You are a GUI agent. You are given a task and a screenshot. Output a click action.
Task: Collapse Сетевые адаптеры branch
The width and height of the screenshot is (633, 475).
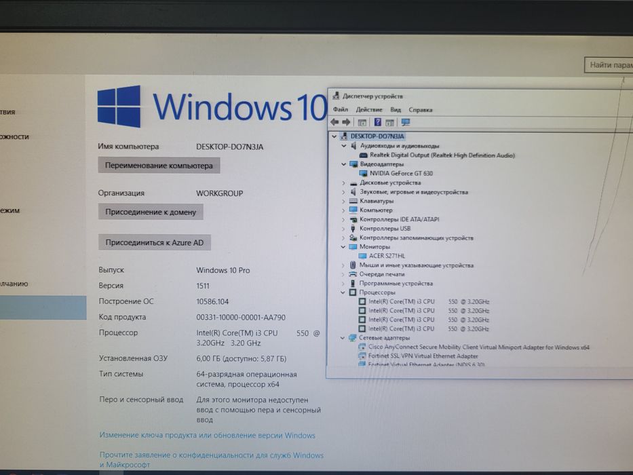tap(343, 338)
